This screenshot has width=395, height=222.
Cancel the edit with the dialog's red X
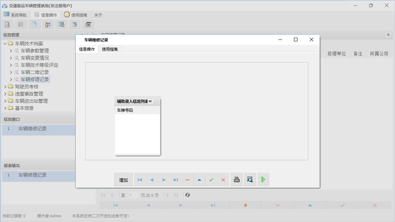[223, 180]
